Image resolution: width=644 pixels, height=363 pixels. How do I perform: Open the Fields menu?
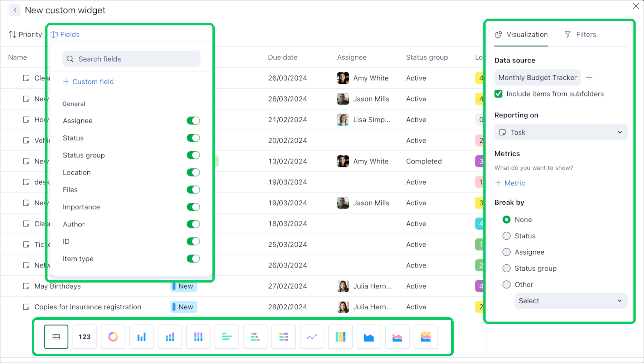tap(65, 34)
